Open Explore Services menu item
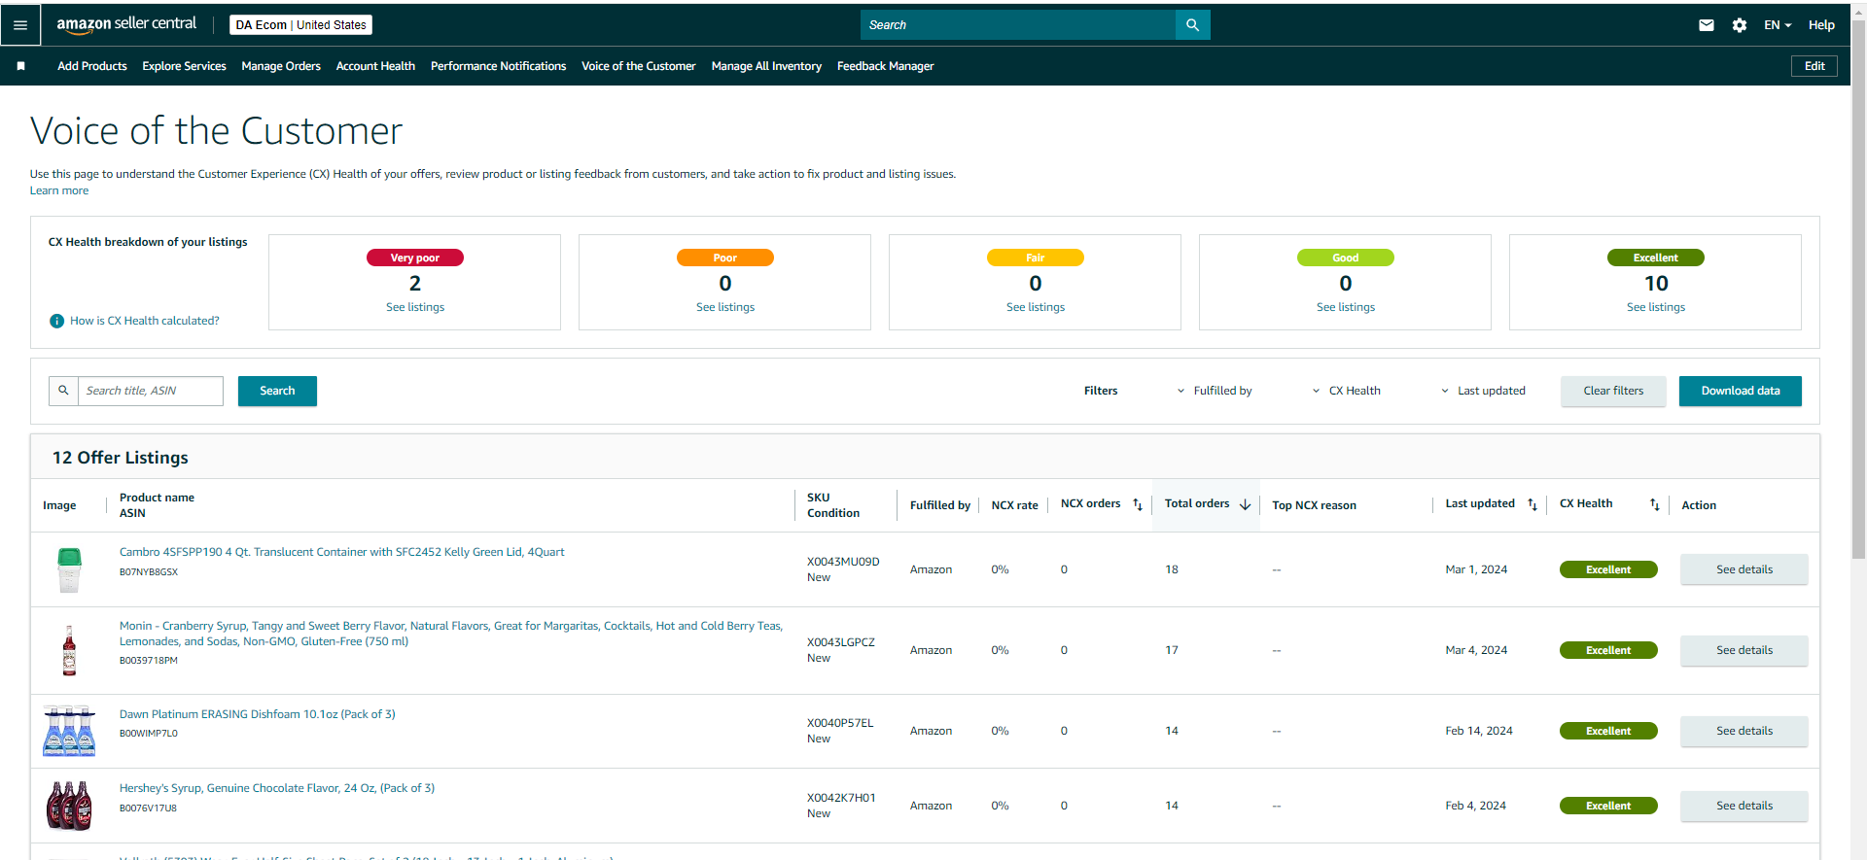 184,66
